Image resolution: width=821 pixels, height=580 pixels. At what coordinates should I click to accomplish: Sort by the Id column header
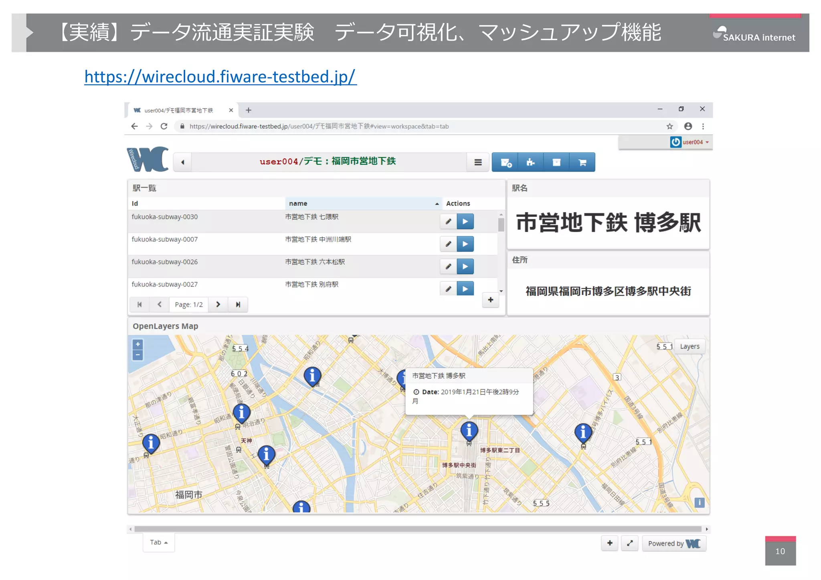pyautogui.click(x=206, y=204)
